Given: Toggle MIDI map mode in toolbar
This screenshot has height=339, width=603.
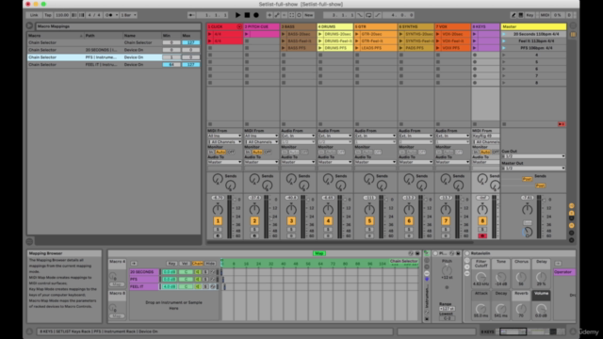Looking at the screenshot, I should 545,15.
